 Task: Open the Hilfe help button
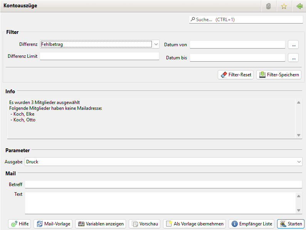point(19,224)
